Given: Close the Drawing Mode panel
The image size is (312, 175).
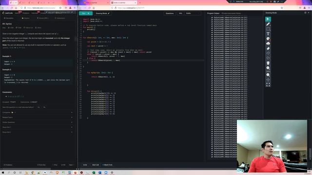Looking at the screenshot, I should point(309,13).
